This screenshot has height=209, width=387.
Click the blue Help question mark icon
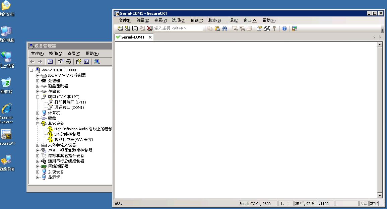284,28
